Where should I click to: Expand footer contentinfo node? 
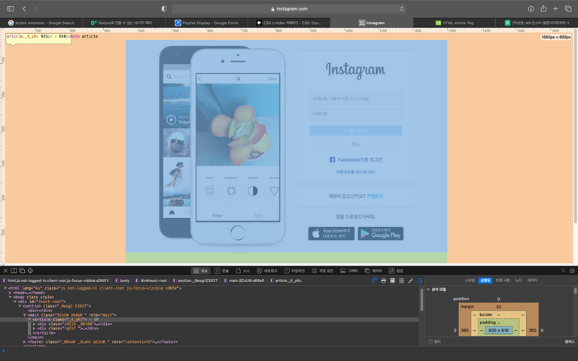[x=24, y=341]
